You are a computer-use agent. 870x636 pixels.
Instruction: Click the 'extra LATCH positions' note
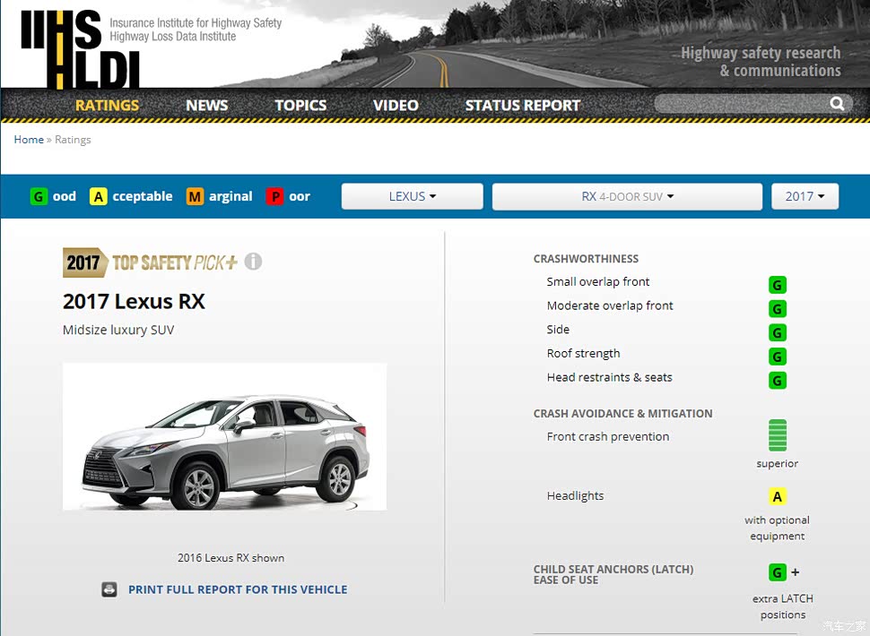[783, 606]
